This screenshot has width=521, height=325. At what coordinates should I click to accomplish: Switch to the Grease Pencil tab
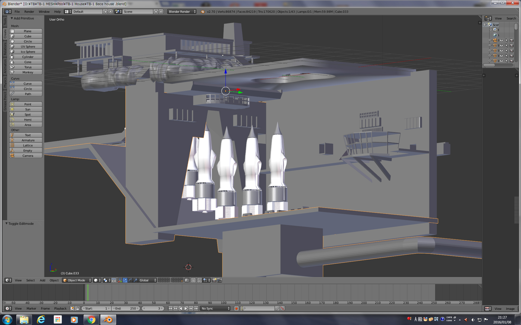[5, 101]
